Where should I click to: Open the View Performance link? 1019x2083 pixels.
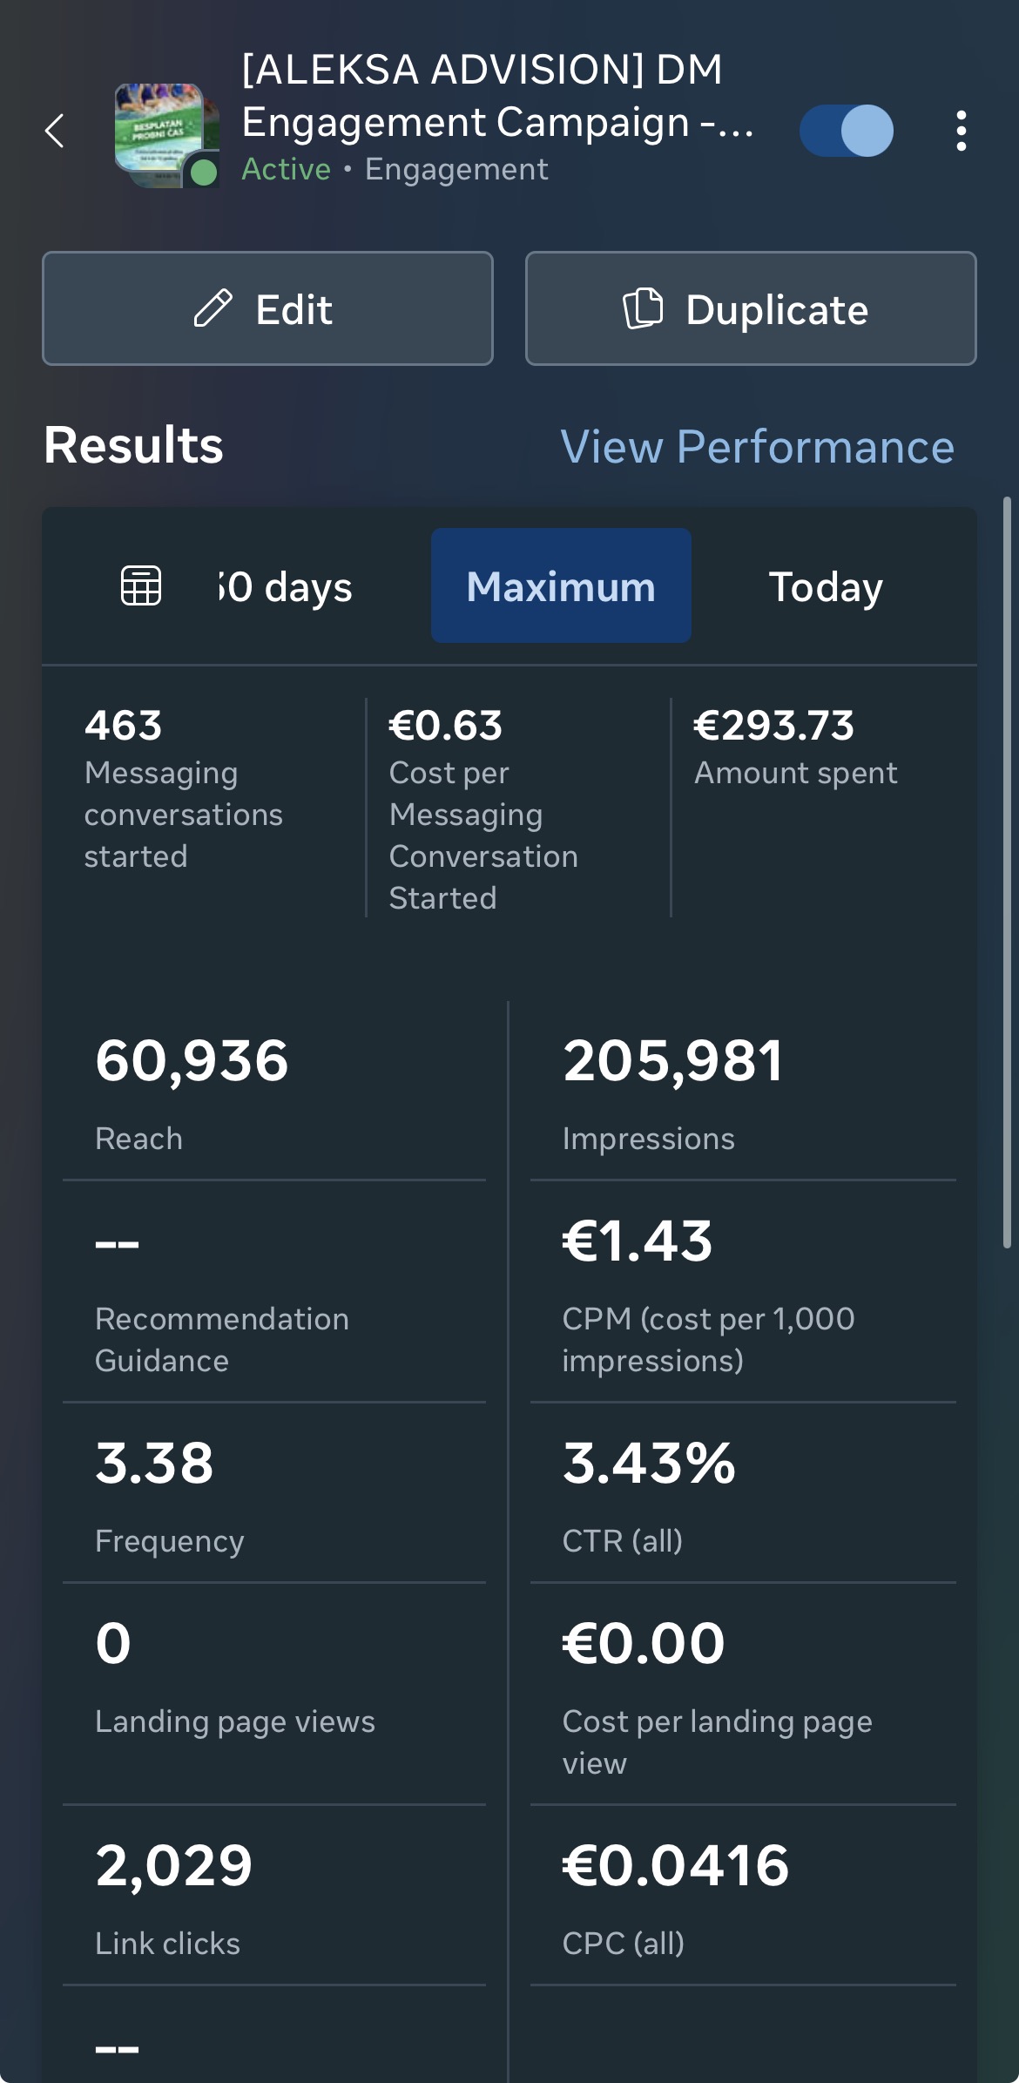757,446
